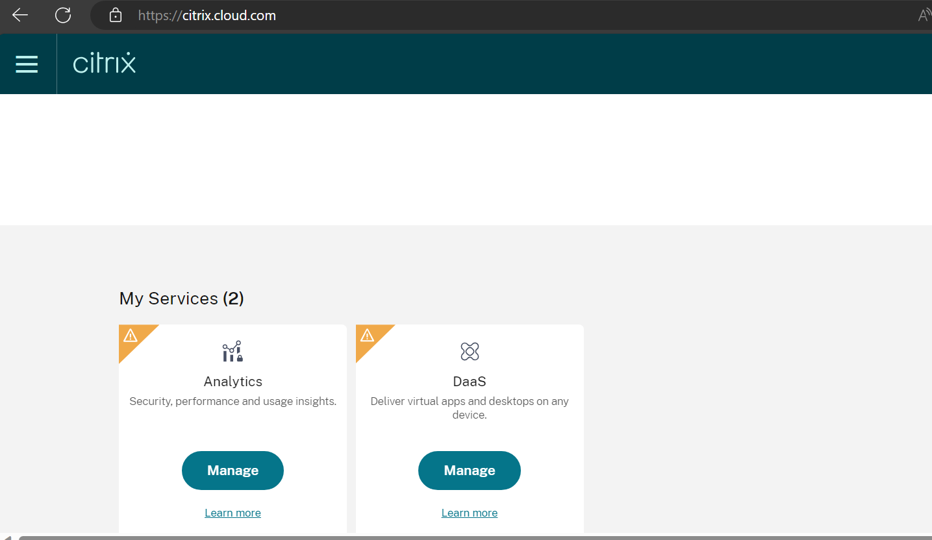Click the Read Aloud icon in the toolbar
Image resolution: width=932 pixels, height=540 pixels.
[x=925, y=14]
